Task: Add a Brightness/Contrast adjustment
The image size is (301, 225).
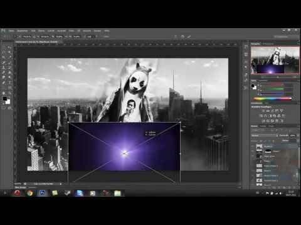Action: pos(263,111)
